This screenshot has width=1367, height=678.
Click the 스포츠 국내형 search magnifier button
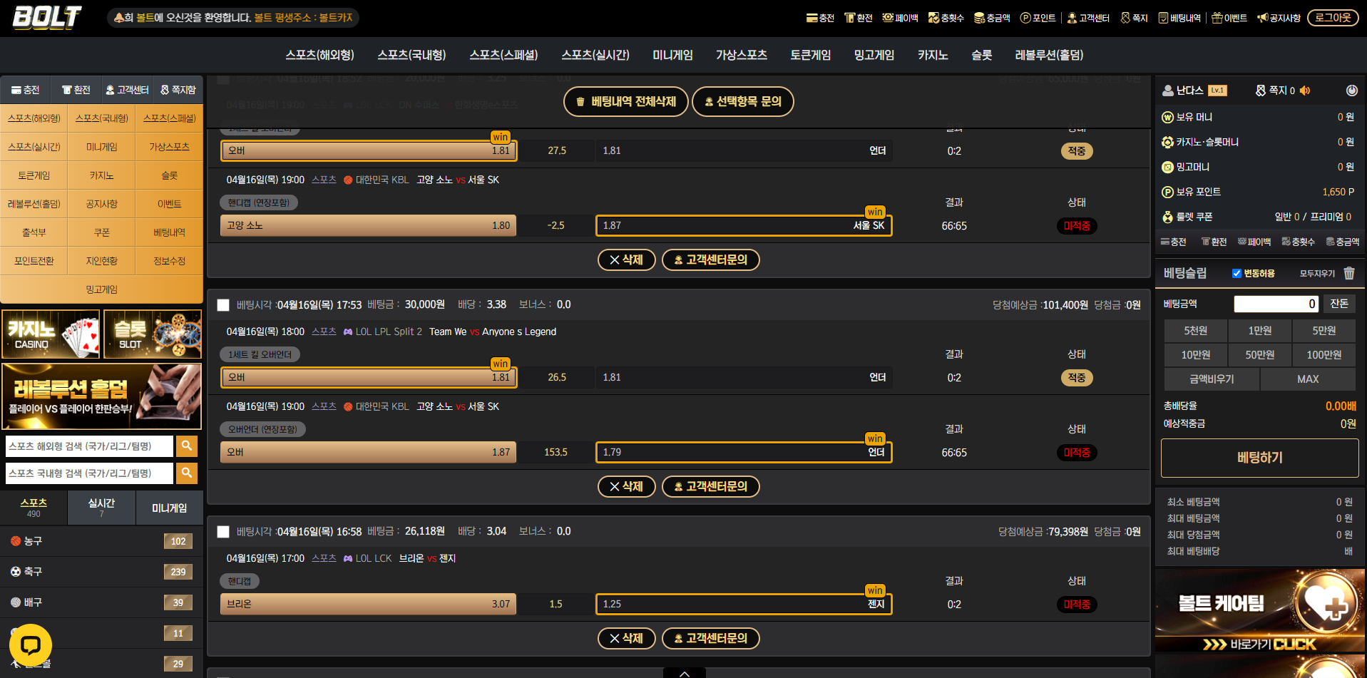[x=187, y=473]
